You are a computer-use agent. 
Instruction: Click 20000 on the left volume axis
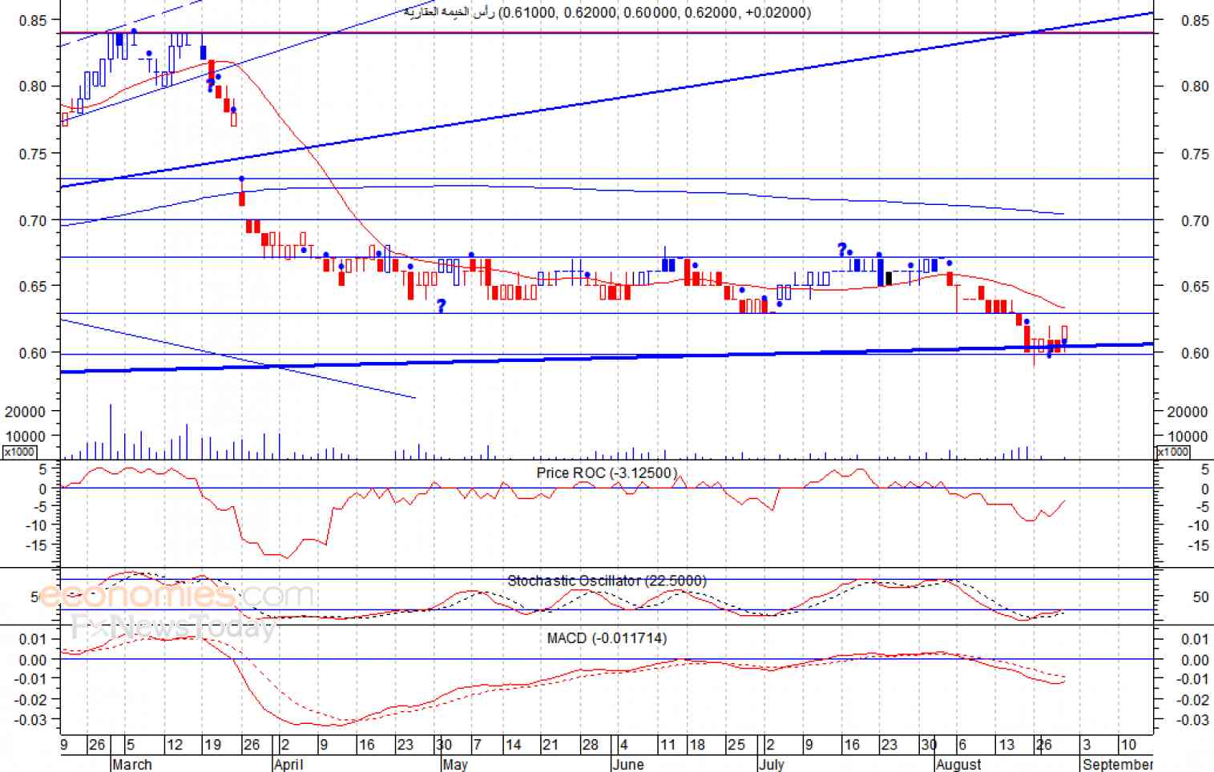tap(25, 412)
